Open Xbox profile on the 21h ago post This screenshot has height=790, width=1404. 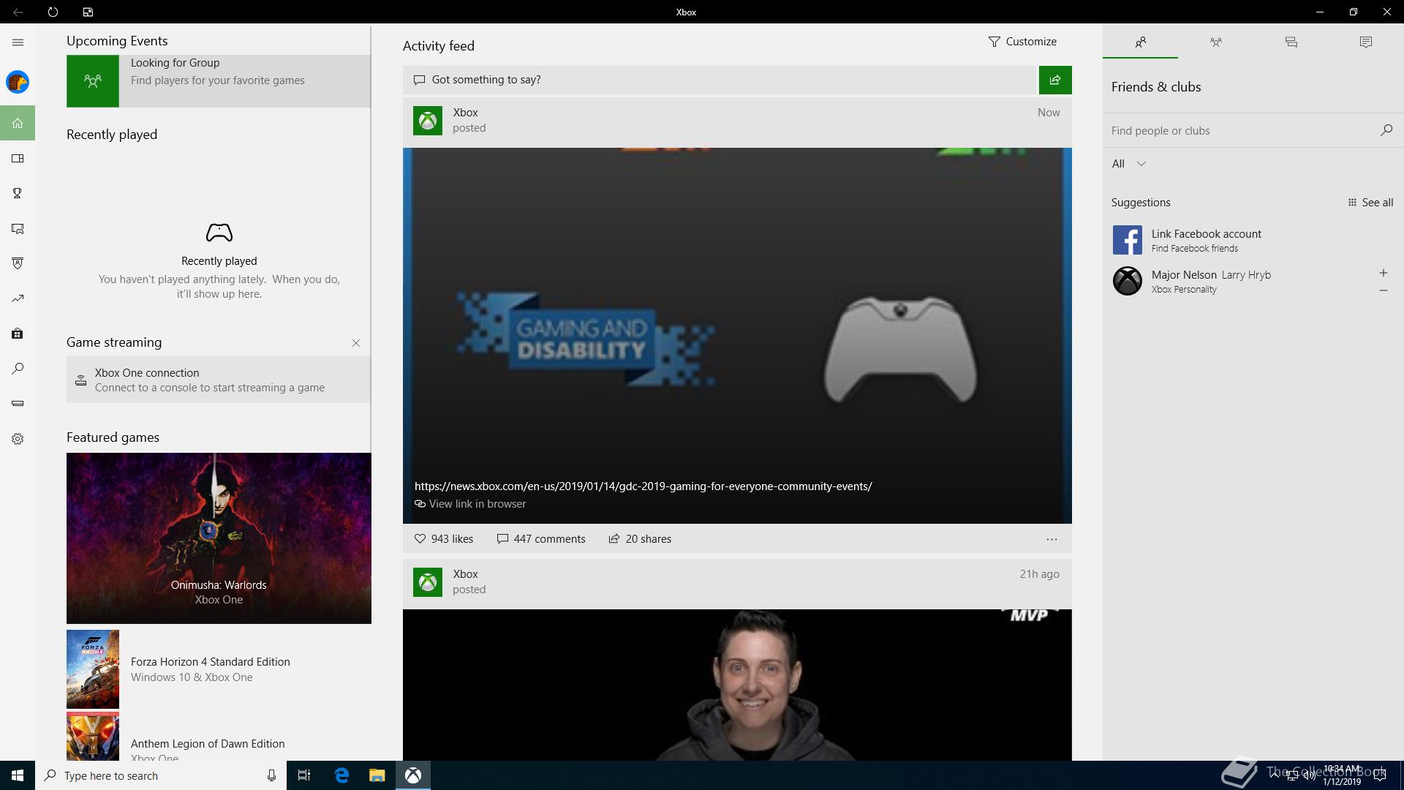pos(428,582)
